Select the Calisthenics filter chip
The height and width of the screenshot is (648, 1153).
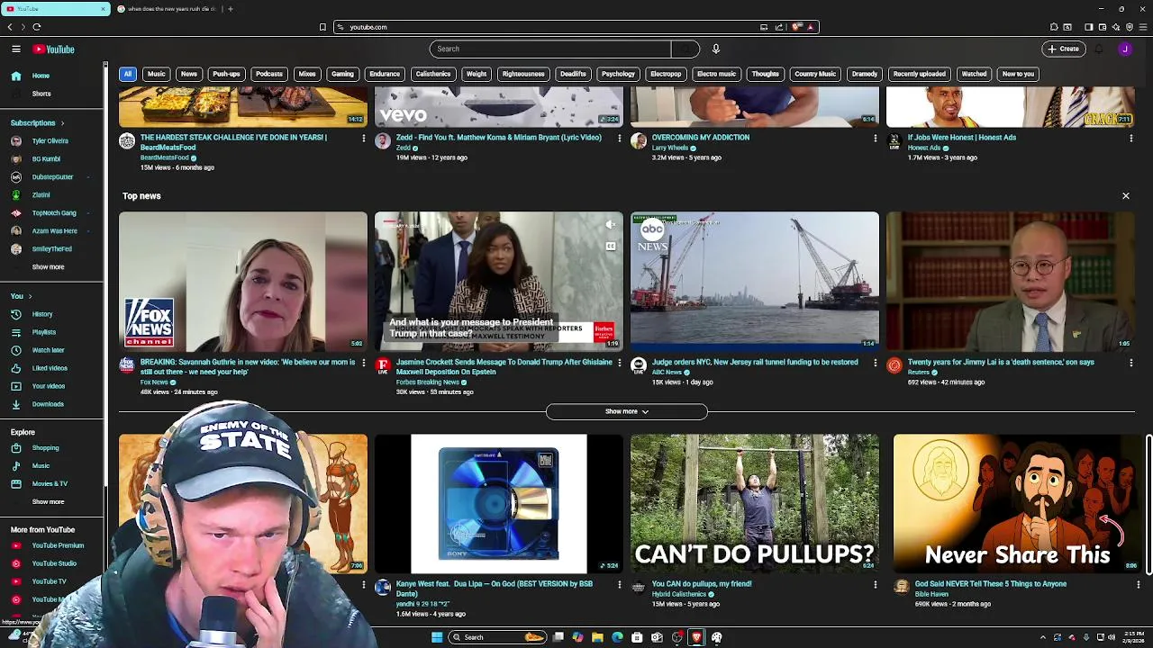[x=433, y=74]
